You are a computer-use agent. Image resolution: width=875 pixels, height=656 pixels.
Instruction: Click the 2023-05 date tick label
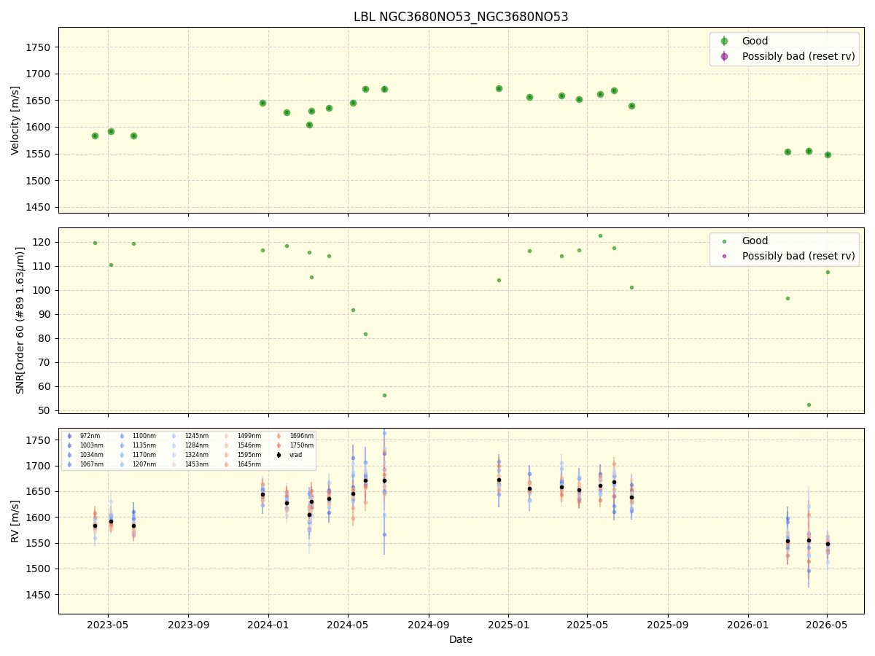(x=108, y=625)
